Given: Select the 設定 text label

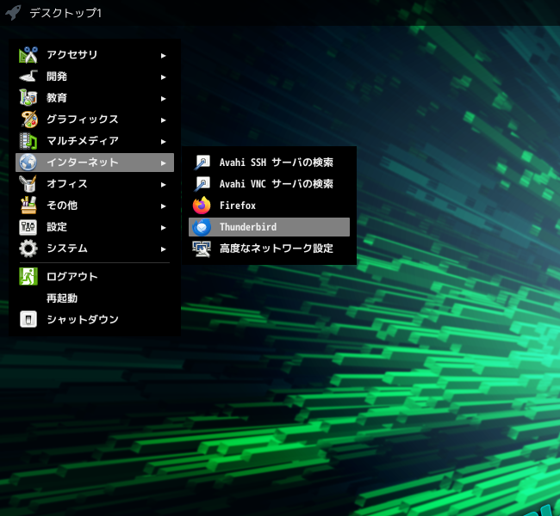Looking at the screenshot, I should tap(57, 227).
